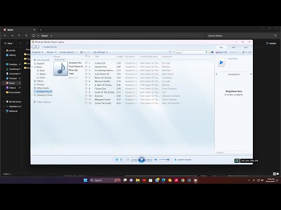Check the box for track 9 South Of The Border
281x210 pixels.
pyautogui.click(x=86, y=92)
